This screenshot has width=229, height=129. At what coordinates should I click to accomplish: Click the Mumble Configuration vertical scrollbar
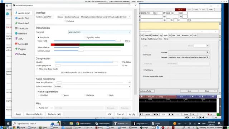[135, 52]
